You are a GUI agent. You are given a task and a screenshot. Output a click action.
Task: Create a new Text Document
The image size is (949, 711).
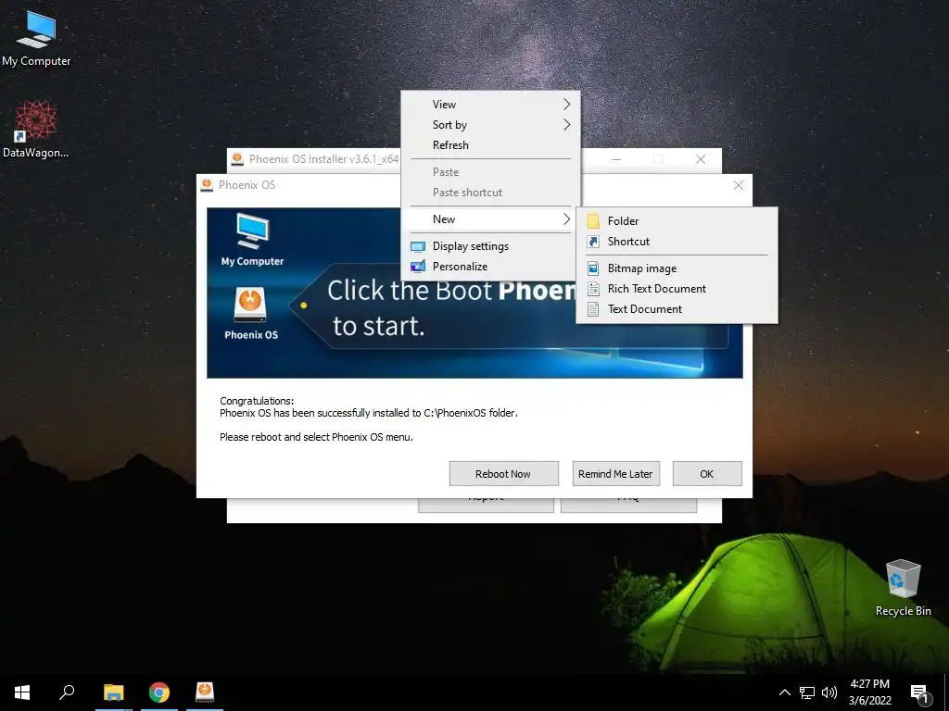(677, 309)
